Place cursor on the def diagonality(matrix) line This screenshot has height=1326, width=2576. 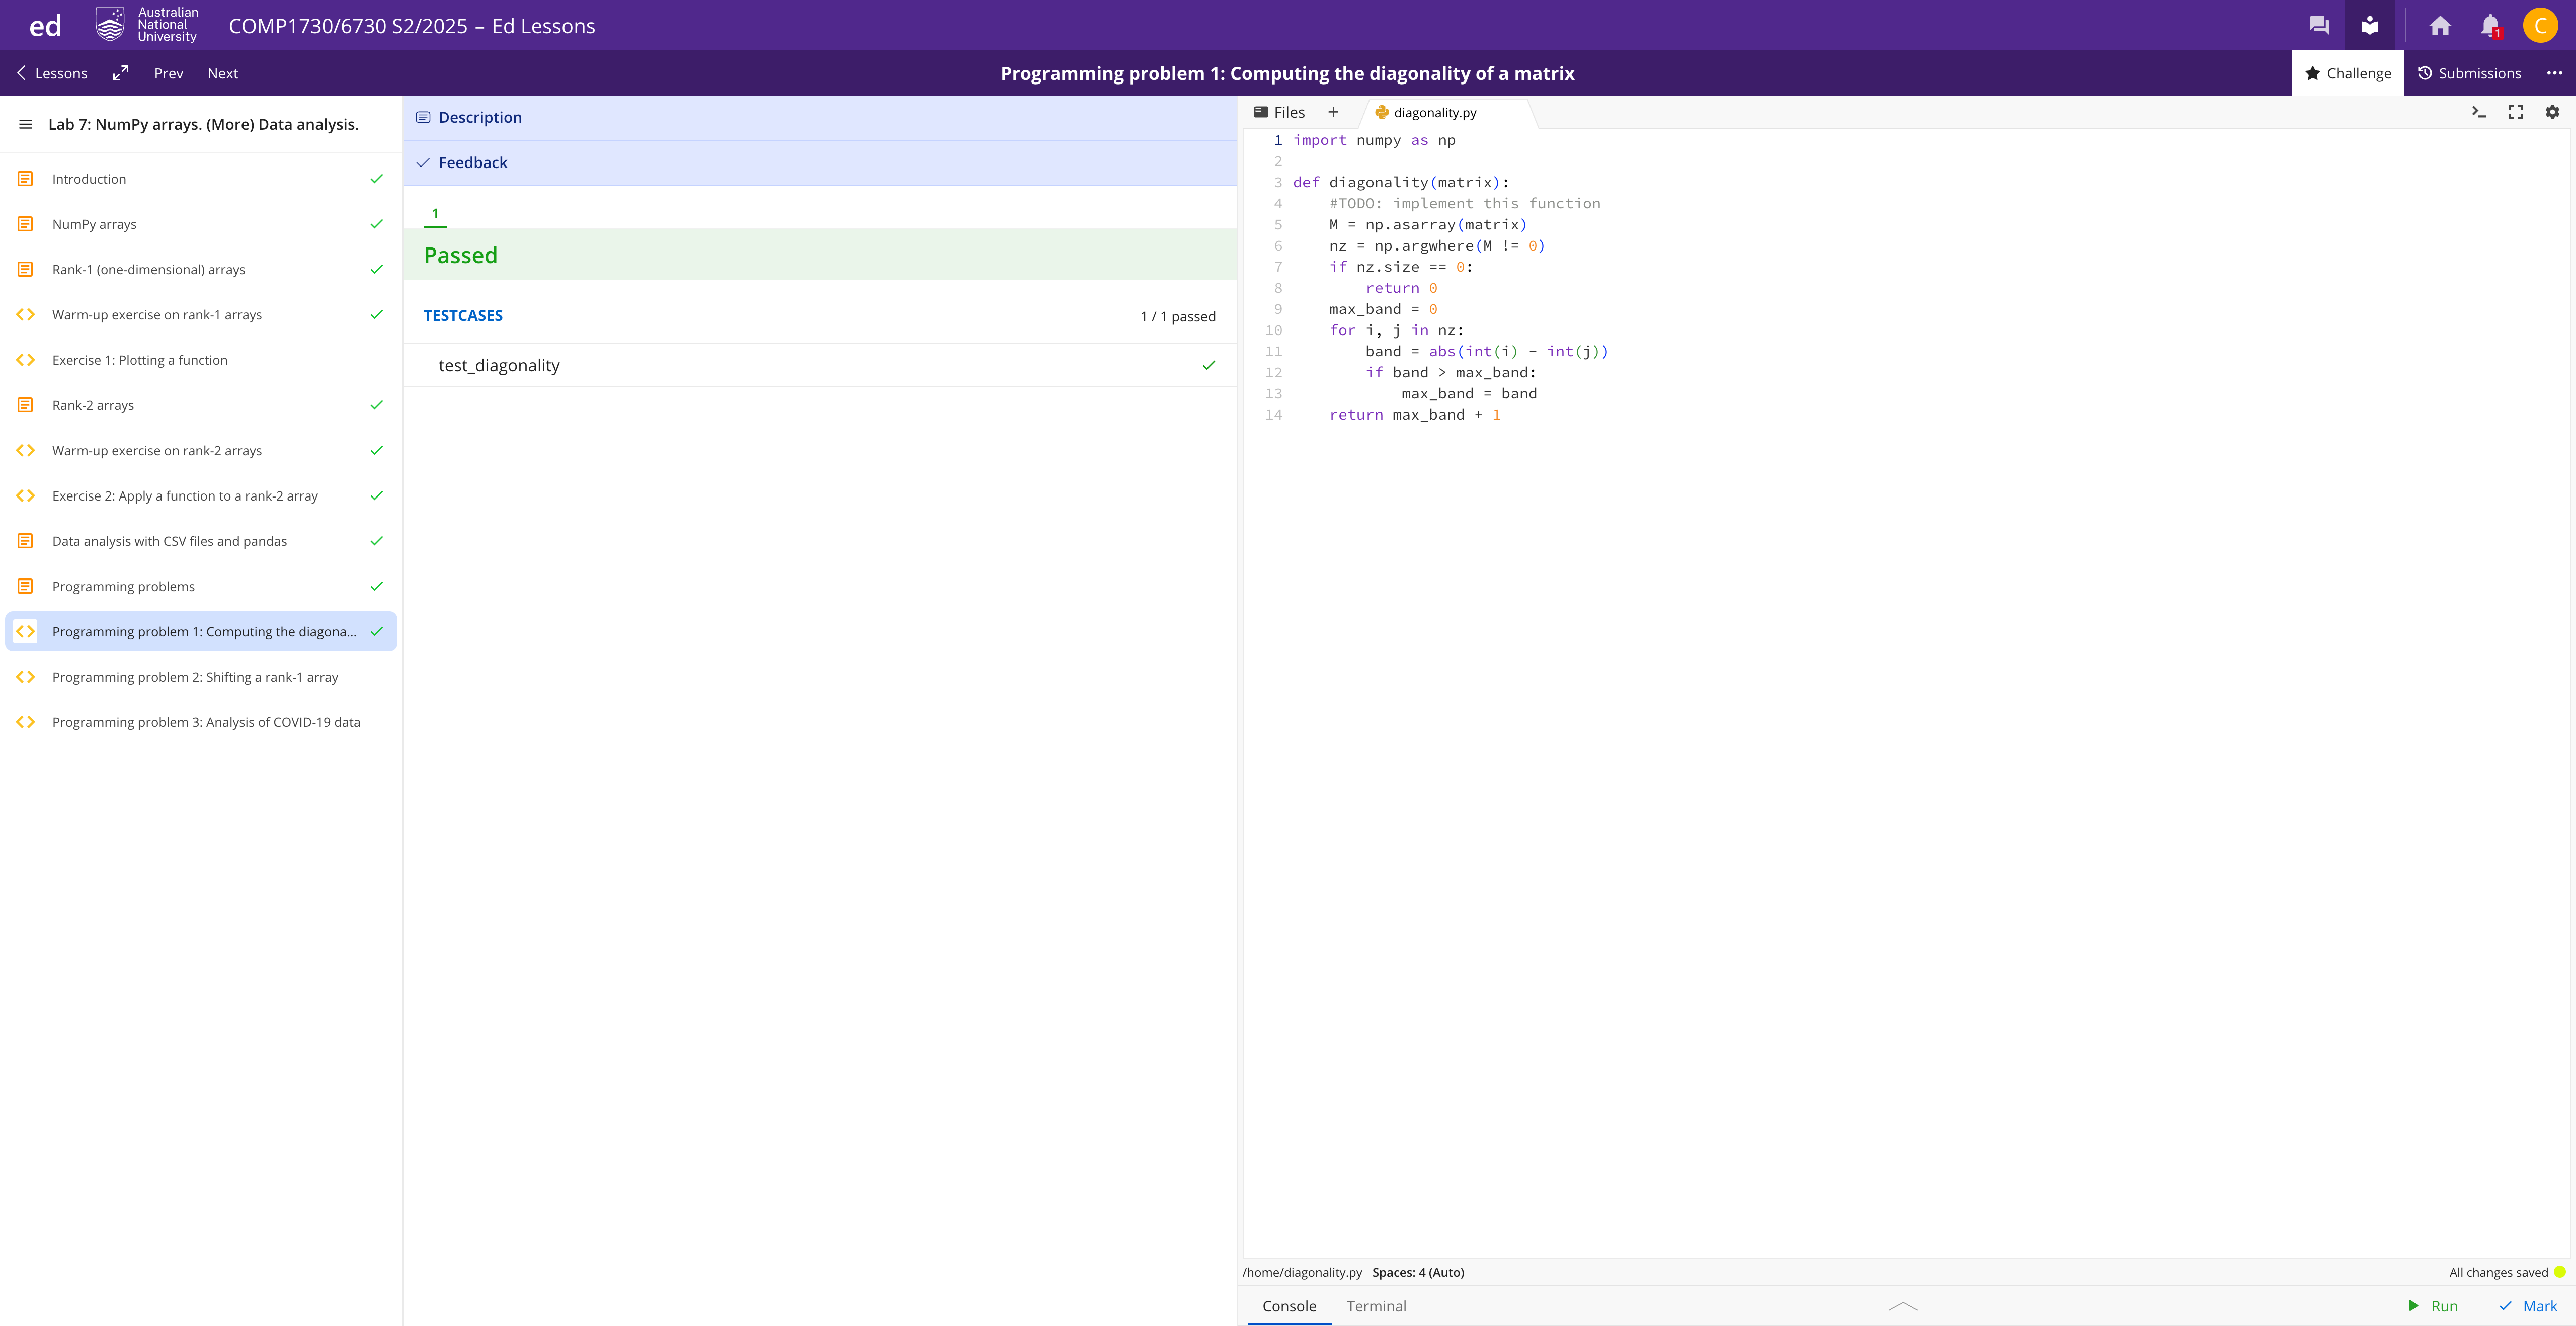1401,182
